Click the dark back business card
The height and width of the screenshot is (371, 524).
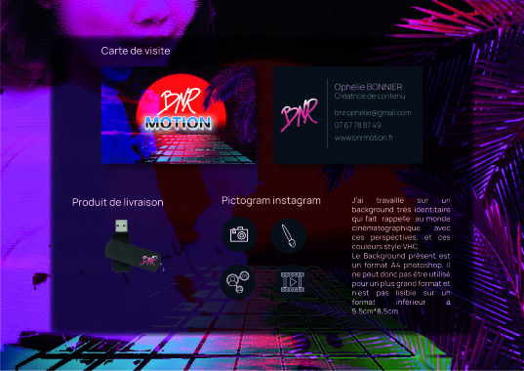point(347,115)
